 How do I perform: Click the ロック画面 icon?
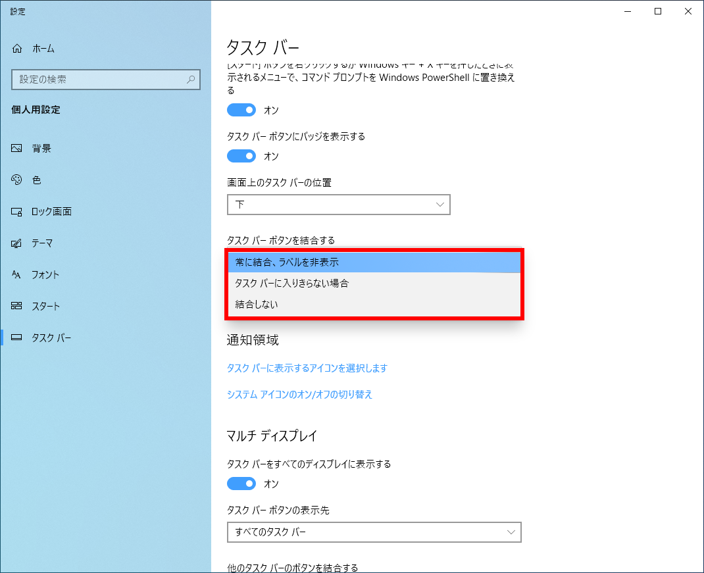(x=16, y=212)
